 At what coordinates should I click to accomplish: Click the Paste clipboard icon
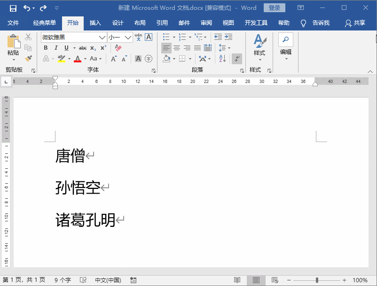click(x=14, y=41)
